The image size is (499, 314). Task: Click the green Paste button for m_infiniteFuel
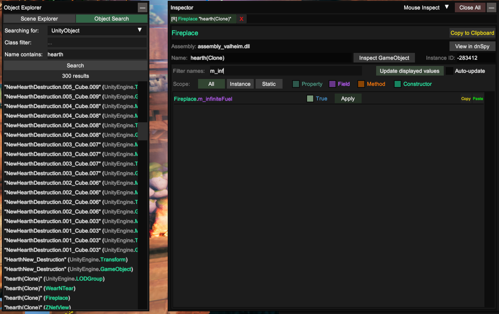[x=478, y=99]
